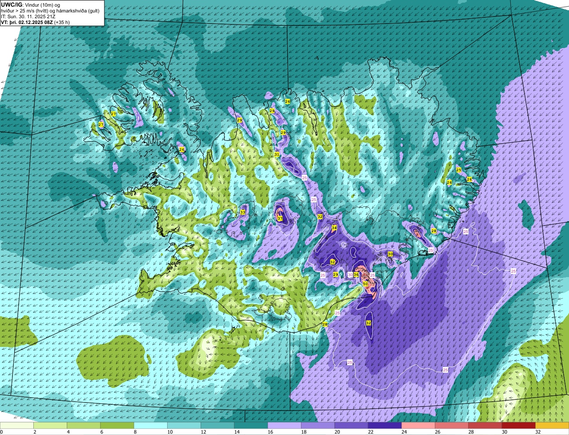Select the 'VT: þri. 02.12.2025 08Z (+35 h)' line
The height and width of the screenshot is (435, 569).
(36, 22)
